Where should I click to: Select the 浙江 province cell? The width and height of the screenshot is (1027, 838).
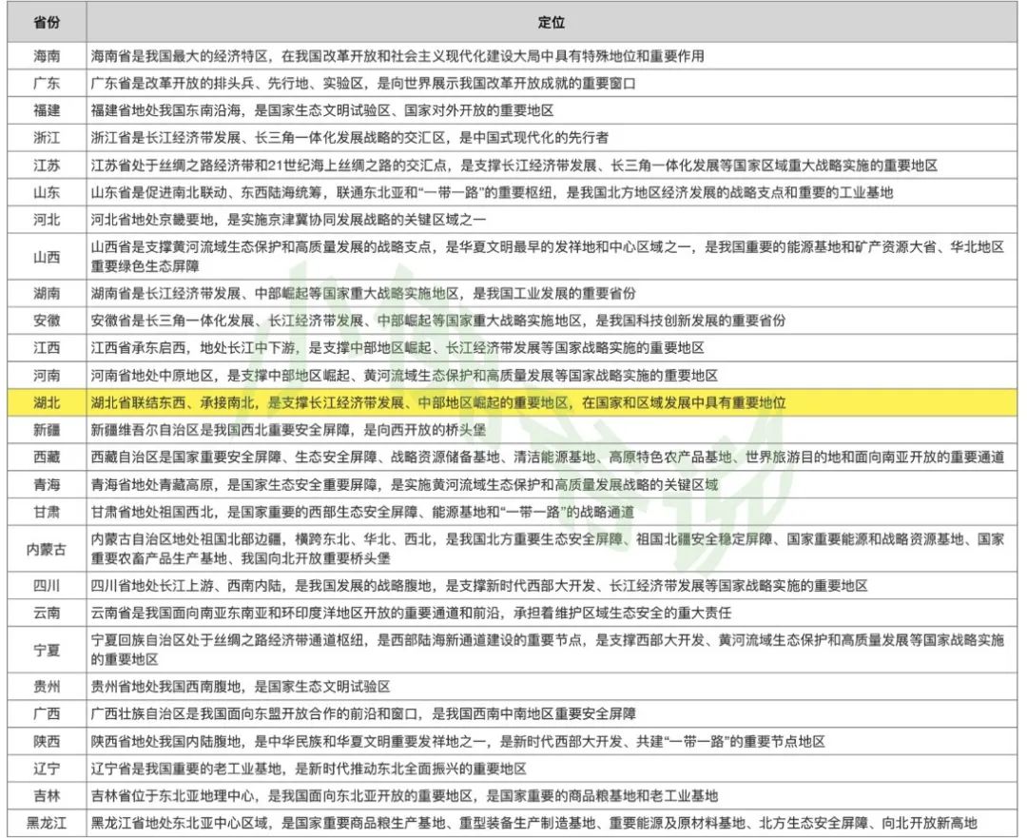(47, 137)
